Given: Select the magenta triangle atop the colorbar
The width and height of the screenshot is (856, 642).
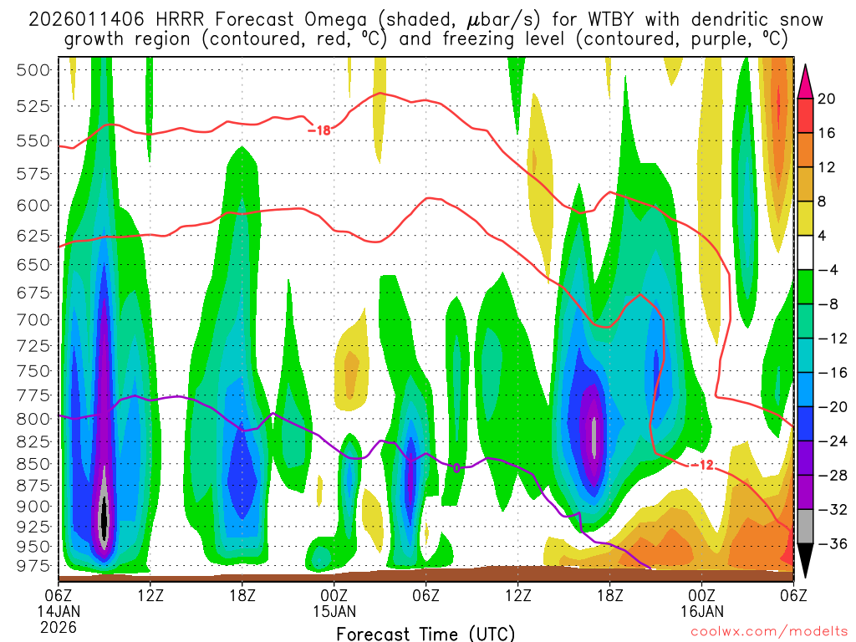Looking at the screenshot, I should coord(805,82).
